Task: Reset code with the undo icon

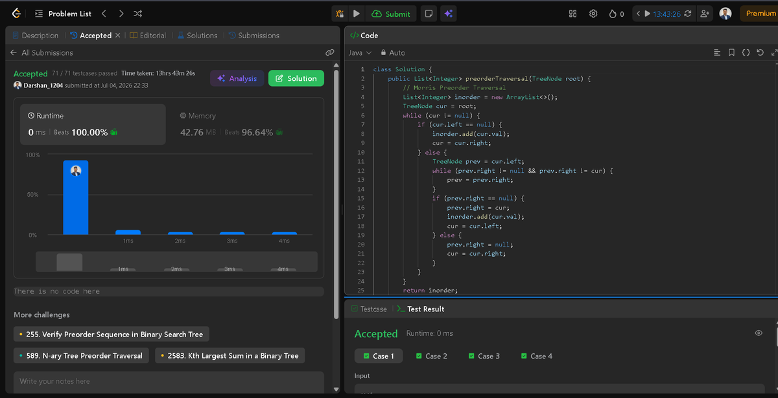Action: [760, 52]
